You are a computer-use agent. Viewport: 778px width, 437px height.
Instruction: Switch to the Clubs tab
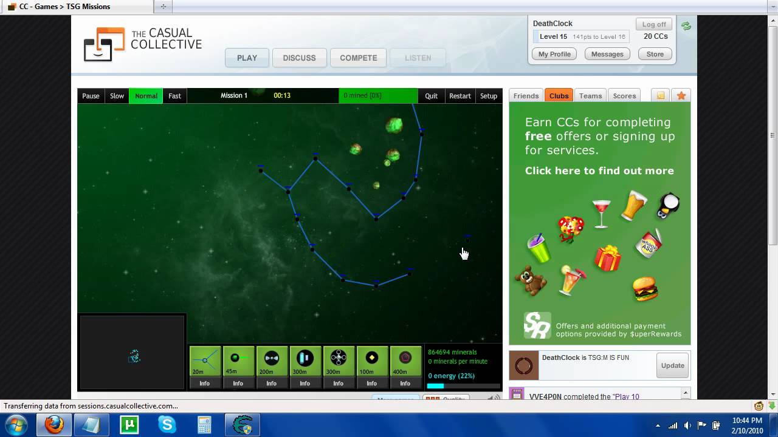pos(559,96)
